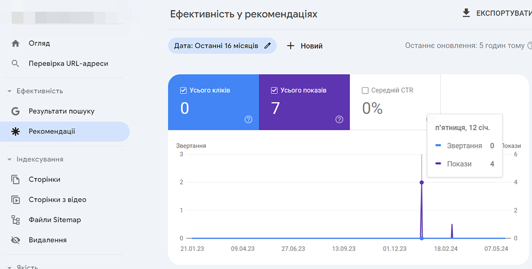Click the blue Усього кліків card
The image size is (532, 269).
tap(213, 102)
